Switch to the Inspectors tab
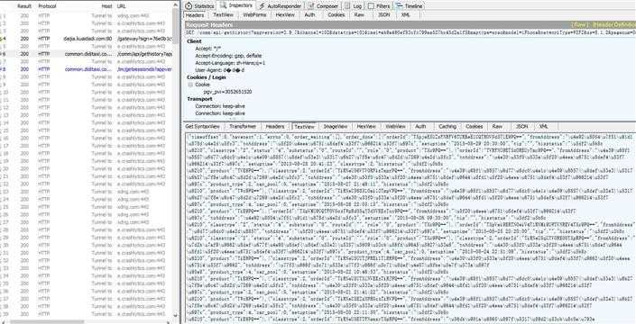 pyautogui.click(x=237, y=5)
